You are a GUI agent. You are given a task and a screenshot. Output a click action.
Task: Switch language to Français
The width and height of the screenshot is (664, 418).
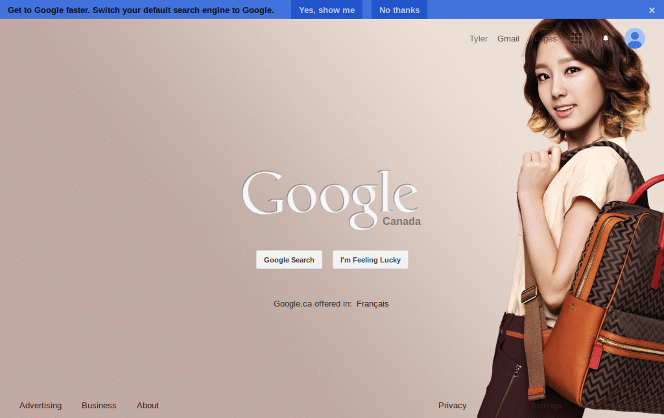373,304
